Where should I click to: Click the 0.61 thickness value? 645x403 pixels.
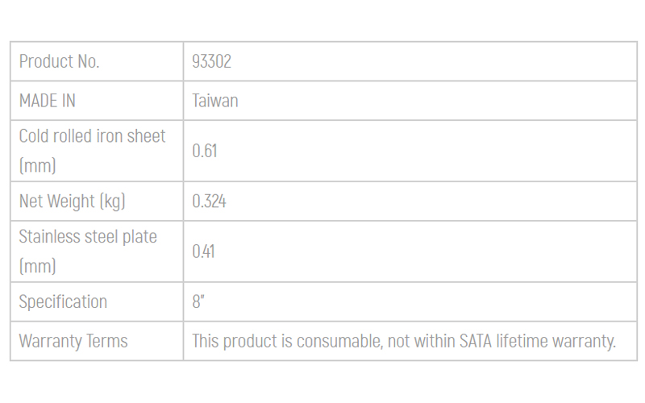[205, 151]
